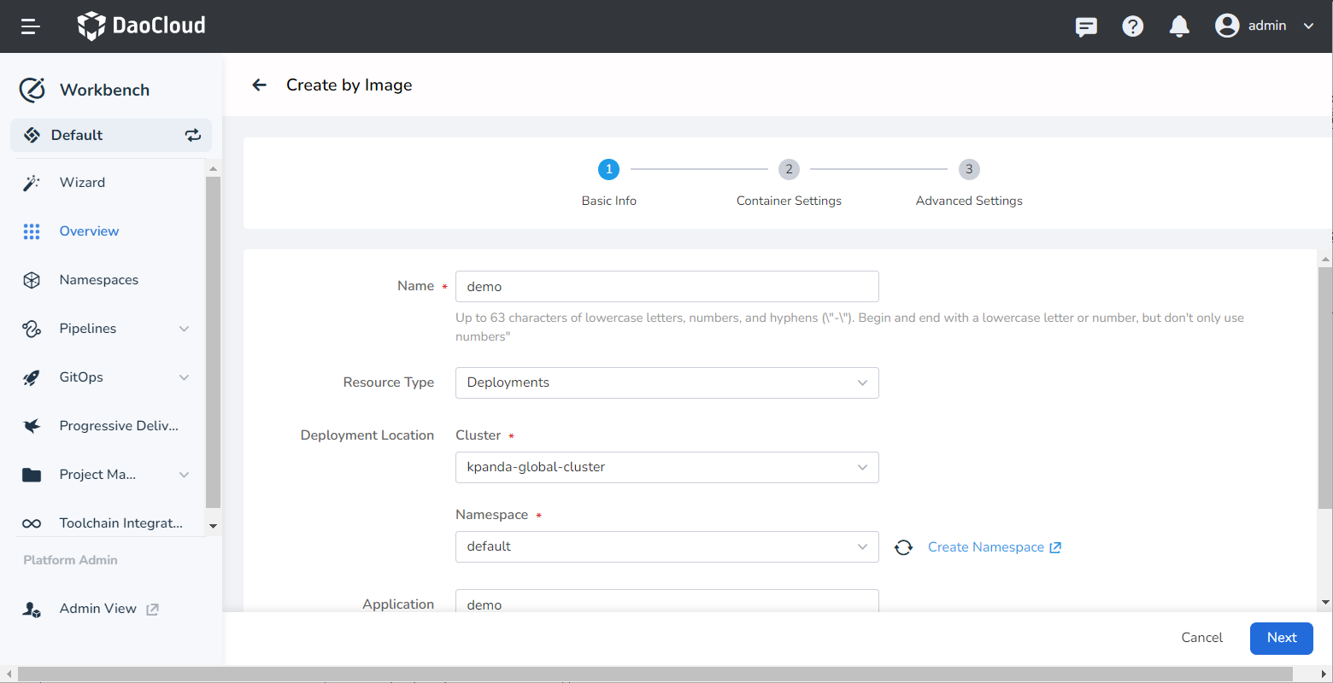The width and height of the screenshot is (1333, 683).
Task: Go to Overview in sidebar
Action: (89, 231)
